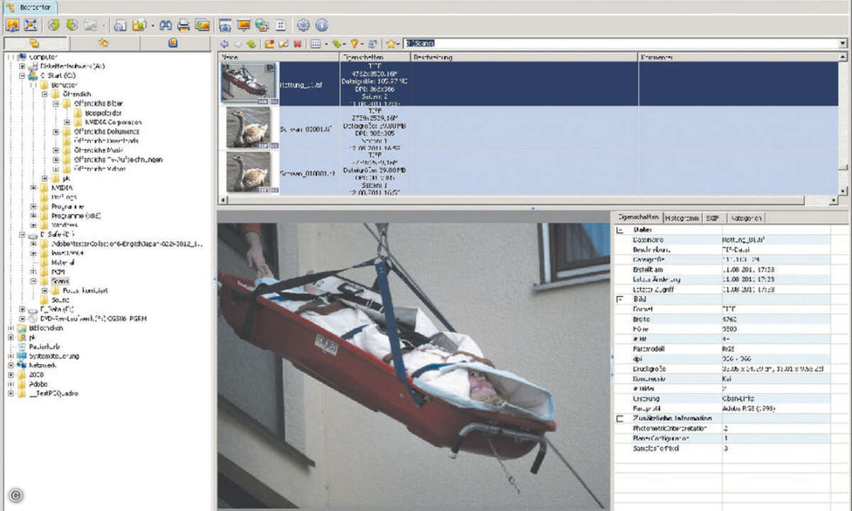852x511 pixels.
Task: Click the blue info icon
Action: 321,26
